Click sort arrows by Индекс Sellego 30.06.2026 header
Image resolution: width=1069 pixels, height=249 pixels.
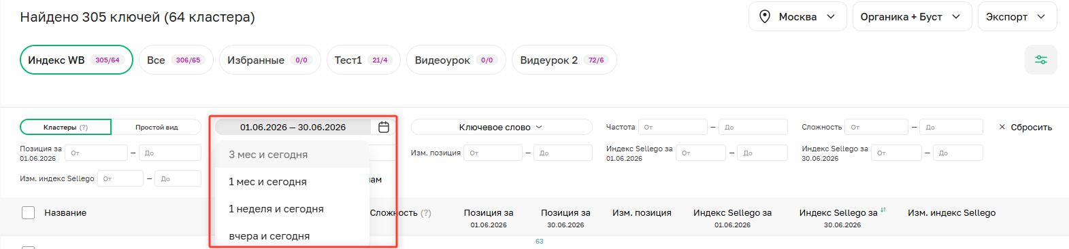click(883, 210)
